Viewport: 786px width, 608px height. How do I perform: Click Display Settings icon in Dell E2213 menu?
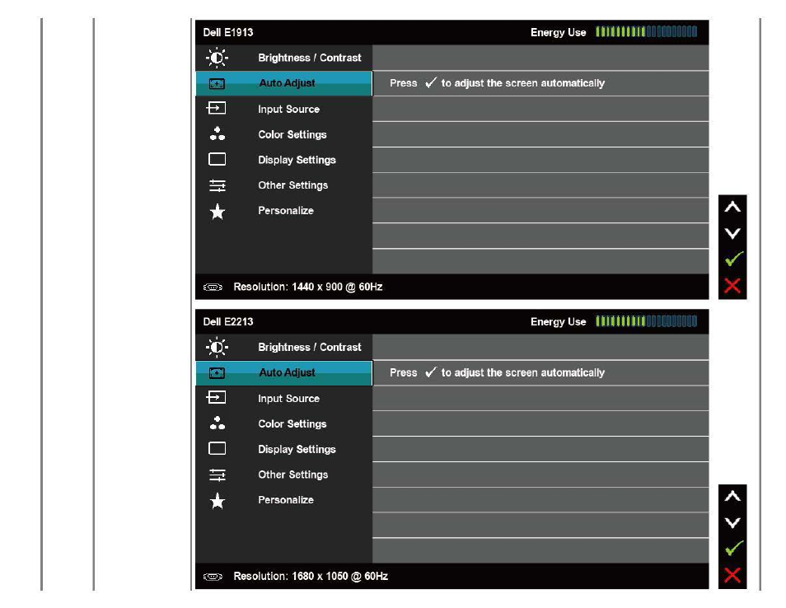click(217, 449)
